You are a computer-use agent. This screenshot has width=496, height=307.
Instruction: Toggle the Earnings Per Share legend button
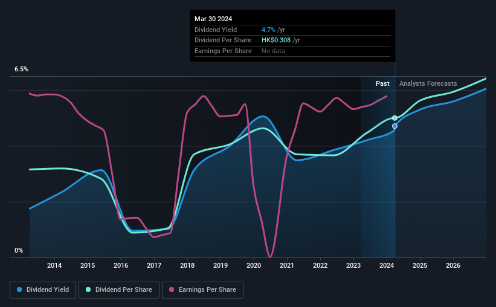[202, 290]
